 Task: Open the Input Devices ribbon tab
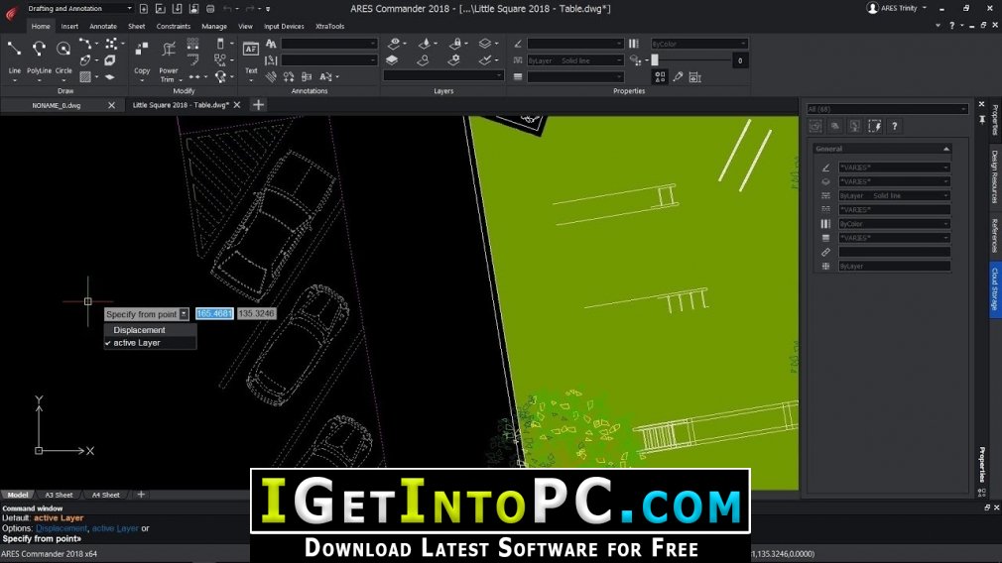point(284,26)
